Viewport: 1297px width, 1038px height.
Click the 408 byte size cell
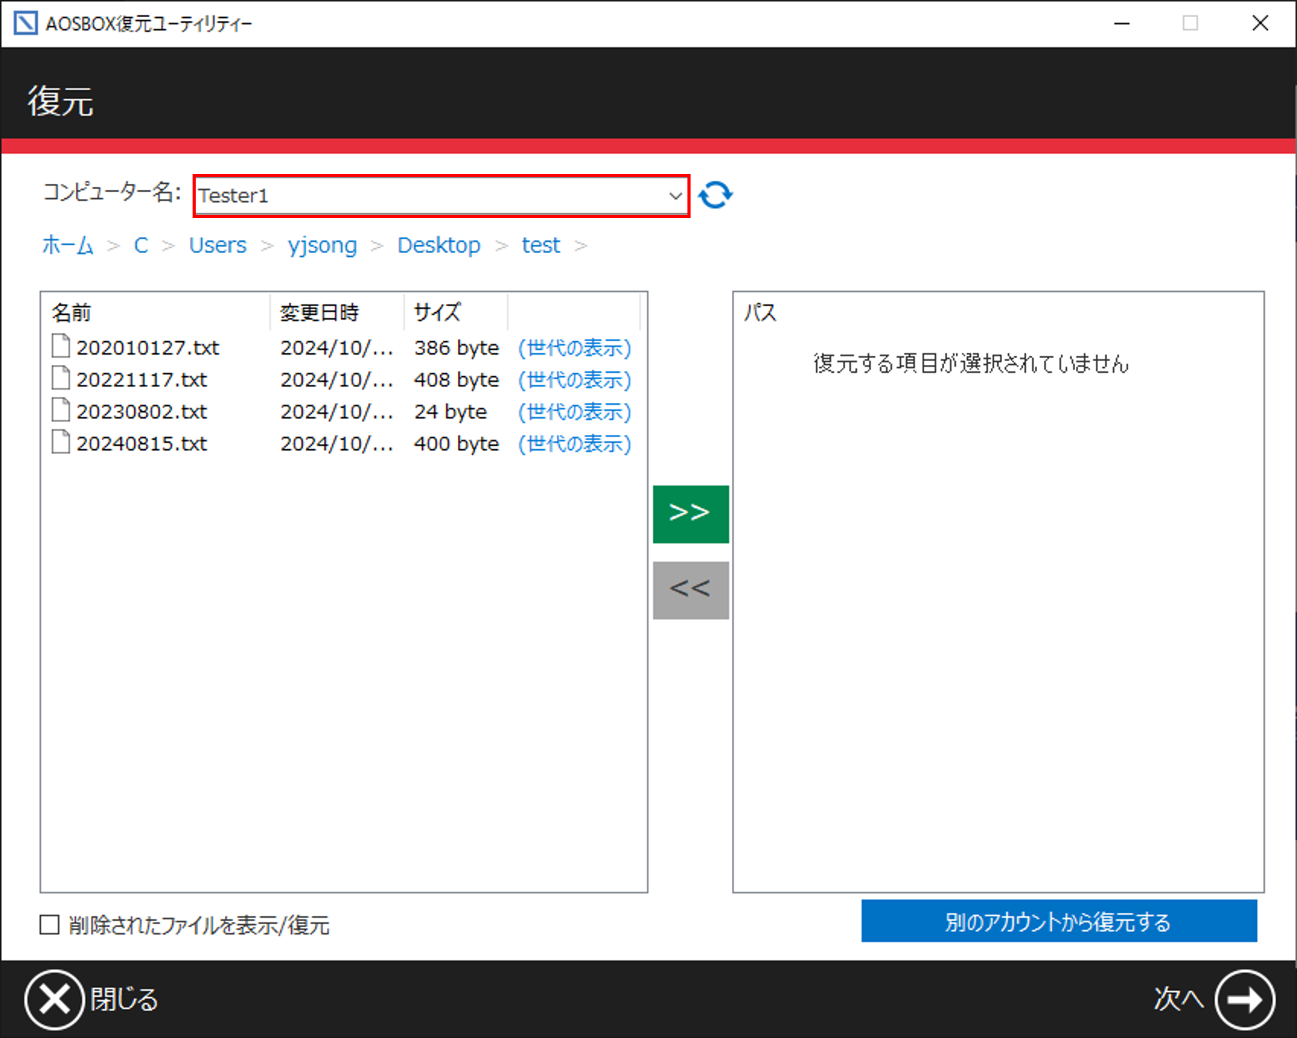pos(456,379)
